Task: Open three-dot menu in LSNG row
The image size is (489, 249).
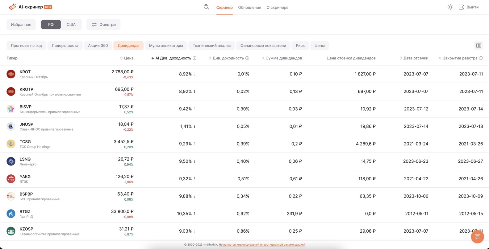Action: [x=194, y=161]
